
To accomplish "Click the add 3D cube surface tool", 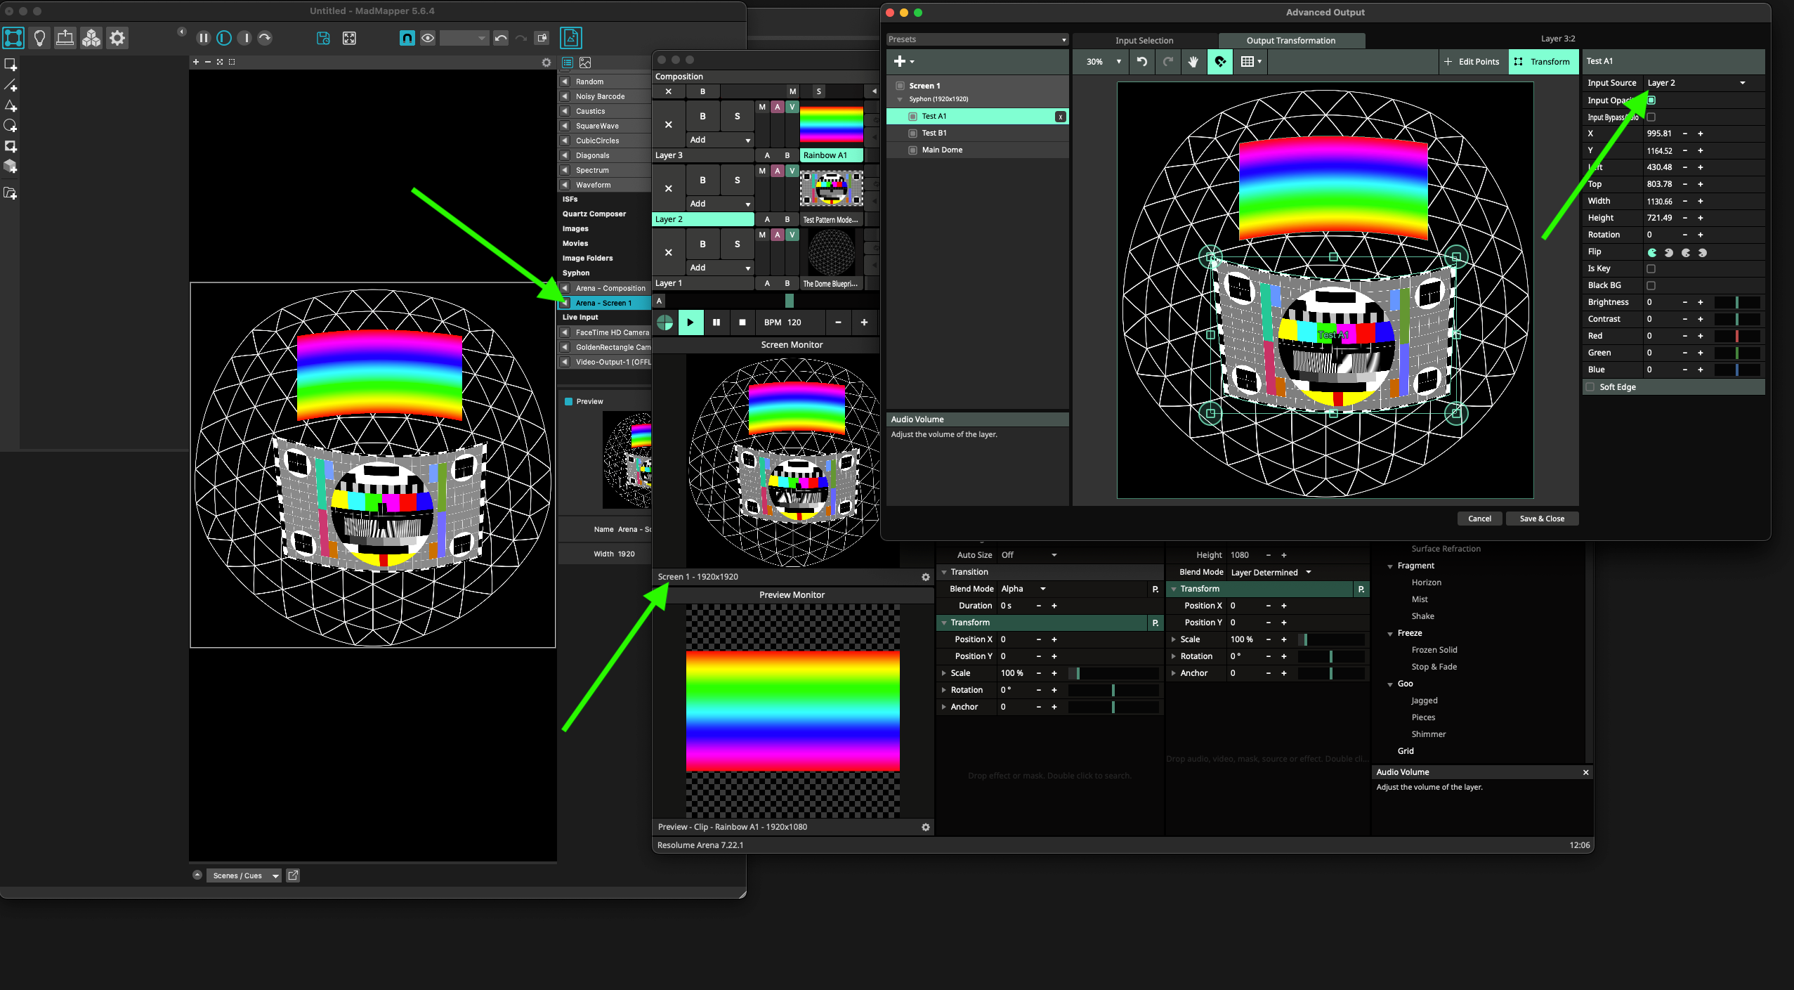I will pos(11,167).
